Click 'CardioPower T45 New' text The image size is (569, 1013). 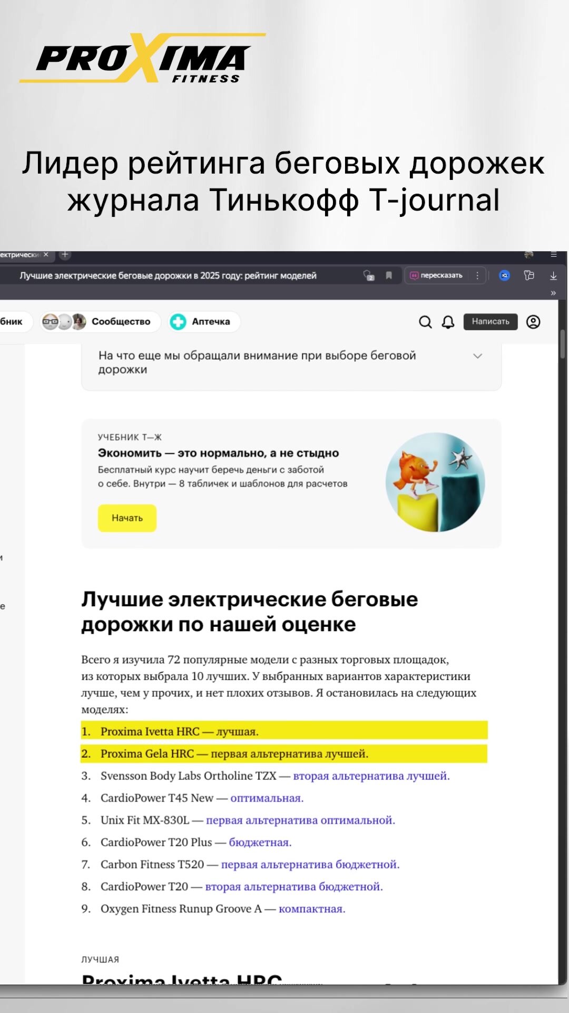click(x=157, y=798)
